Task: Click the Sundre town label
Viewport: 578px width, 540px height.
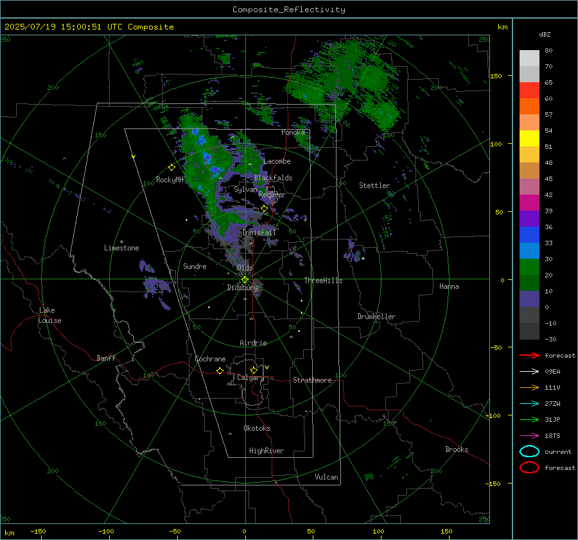Action: tap(195, 266)
